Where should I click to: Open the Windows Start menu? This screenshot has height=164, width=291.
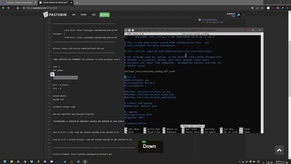tap(5, 162)
